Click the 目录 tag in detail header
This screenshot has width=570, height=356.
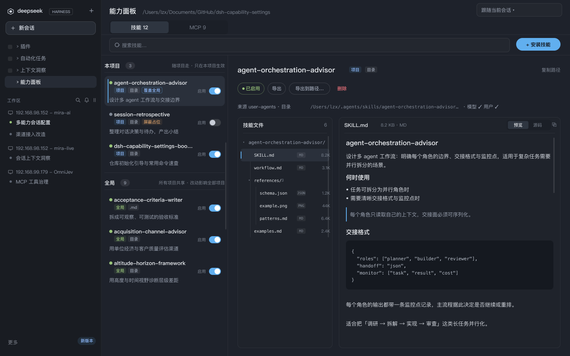click(371, 70)
